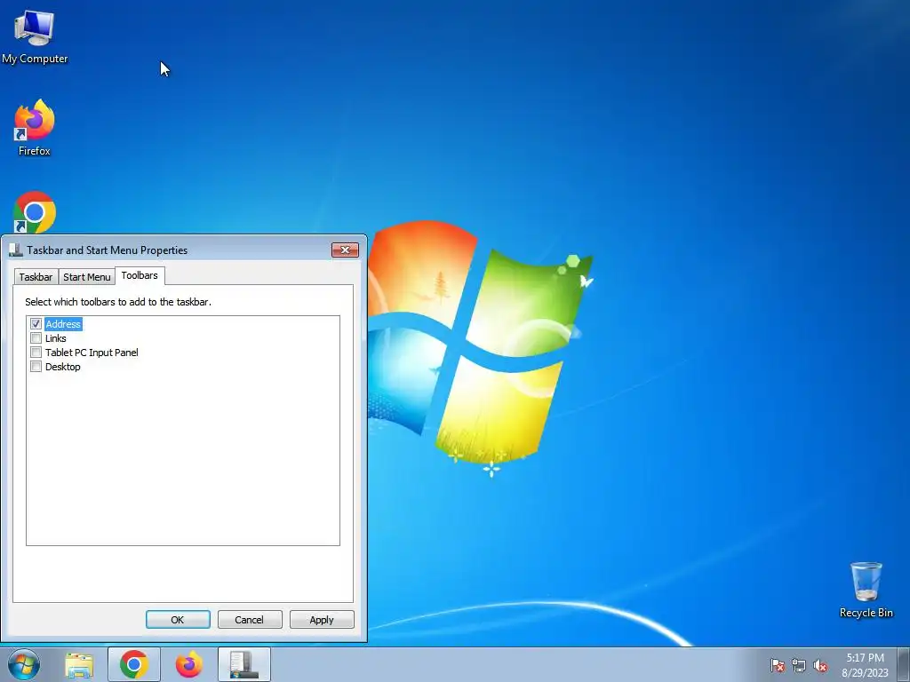Click the muted volume tray icon
The height and width of the screenshot is (682, 910).
pos(820,665)
